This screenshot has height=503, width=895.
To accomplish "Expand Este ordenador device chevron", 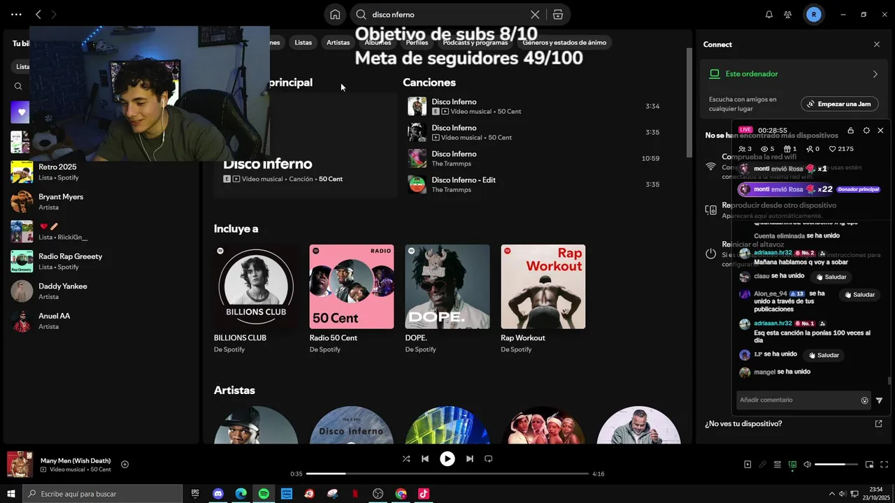I will pos(875,74).
